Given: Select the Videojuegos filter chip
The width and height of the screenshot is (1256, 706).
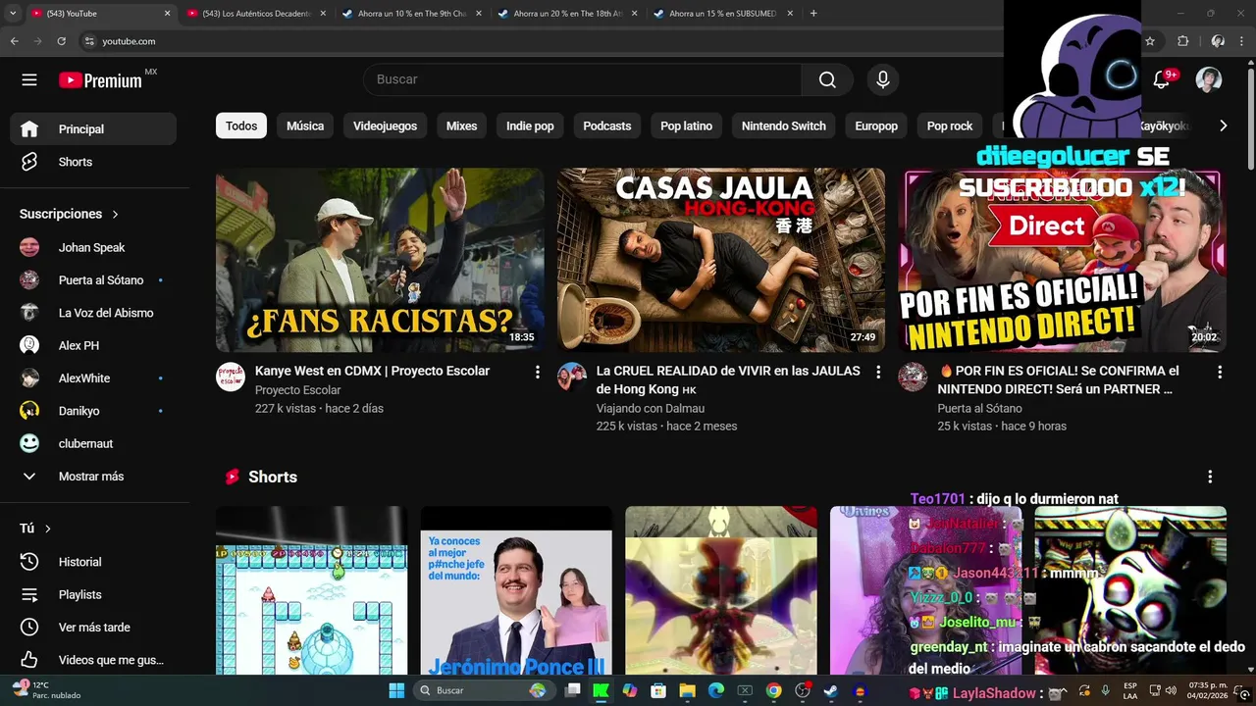Looking at the screenshot, I should coord(385,126).
